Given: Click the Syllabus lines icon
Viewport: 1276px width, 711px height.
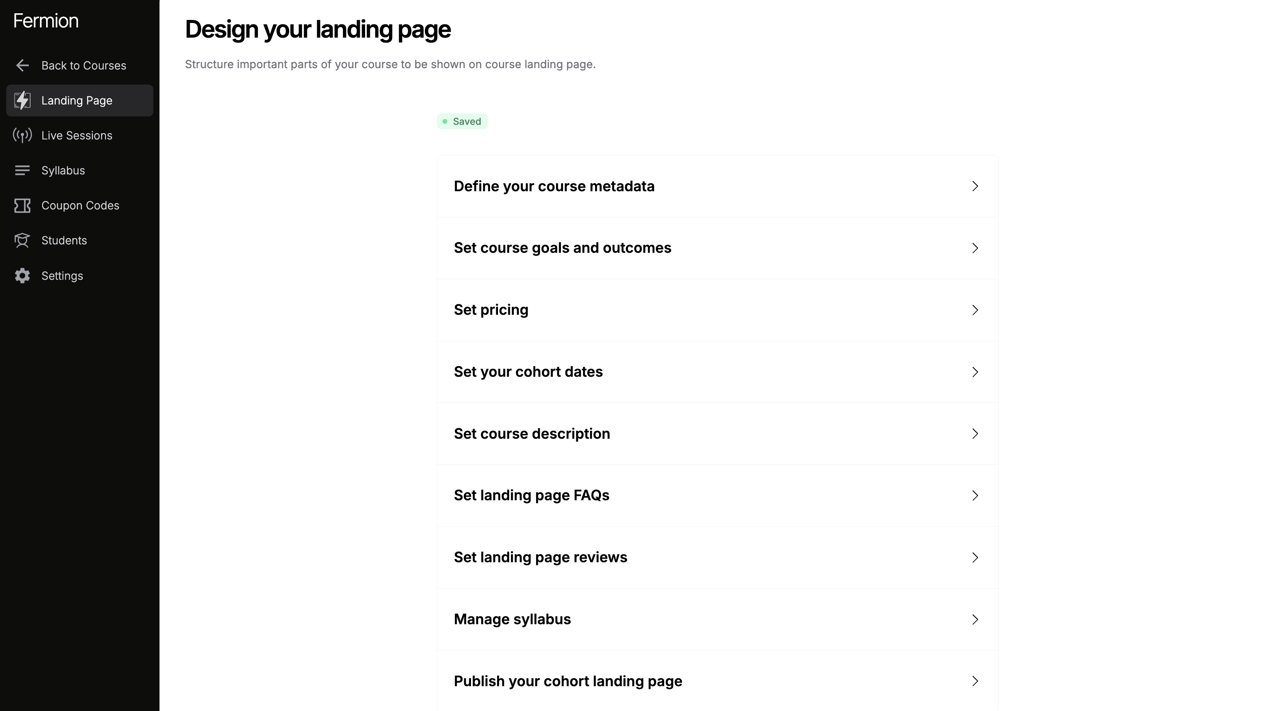Looking at the screenshot, I should (22, 170).
